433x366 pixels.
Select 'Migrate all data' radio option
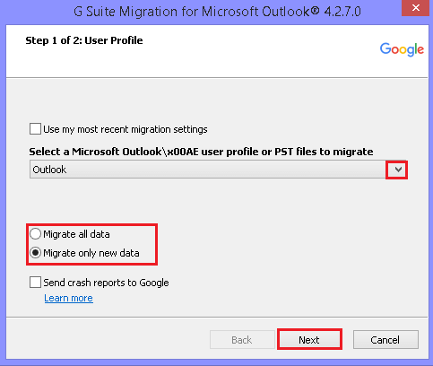coord(35,234)
